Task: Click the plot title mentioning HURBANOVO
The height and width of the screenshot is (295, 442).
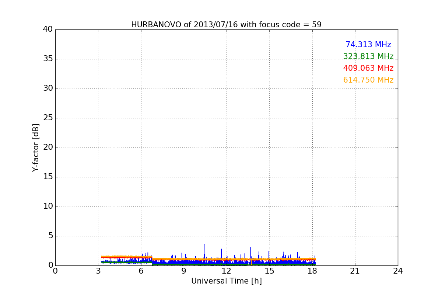Action: (x=226, y=25)
